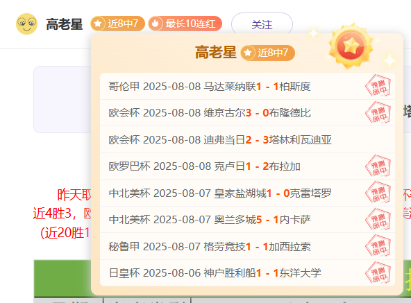Click the star icon in top 近8中7 badge

[x=98, y=24]
